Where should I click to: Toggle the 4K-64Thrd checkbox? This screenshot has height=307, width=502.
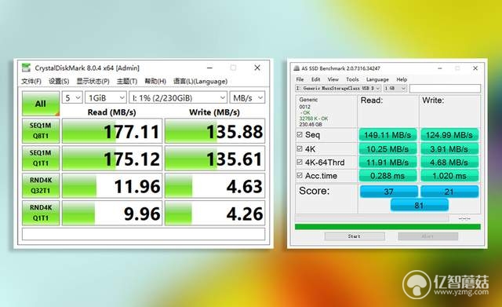[x=300, y=163]
